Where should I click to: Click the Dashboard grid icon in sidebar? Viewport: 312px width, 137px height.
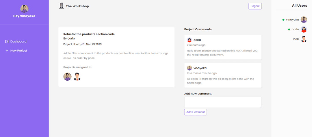click(x=7, y=42)
